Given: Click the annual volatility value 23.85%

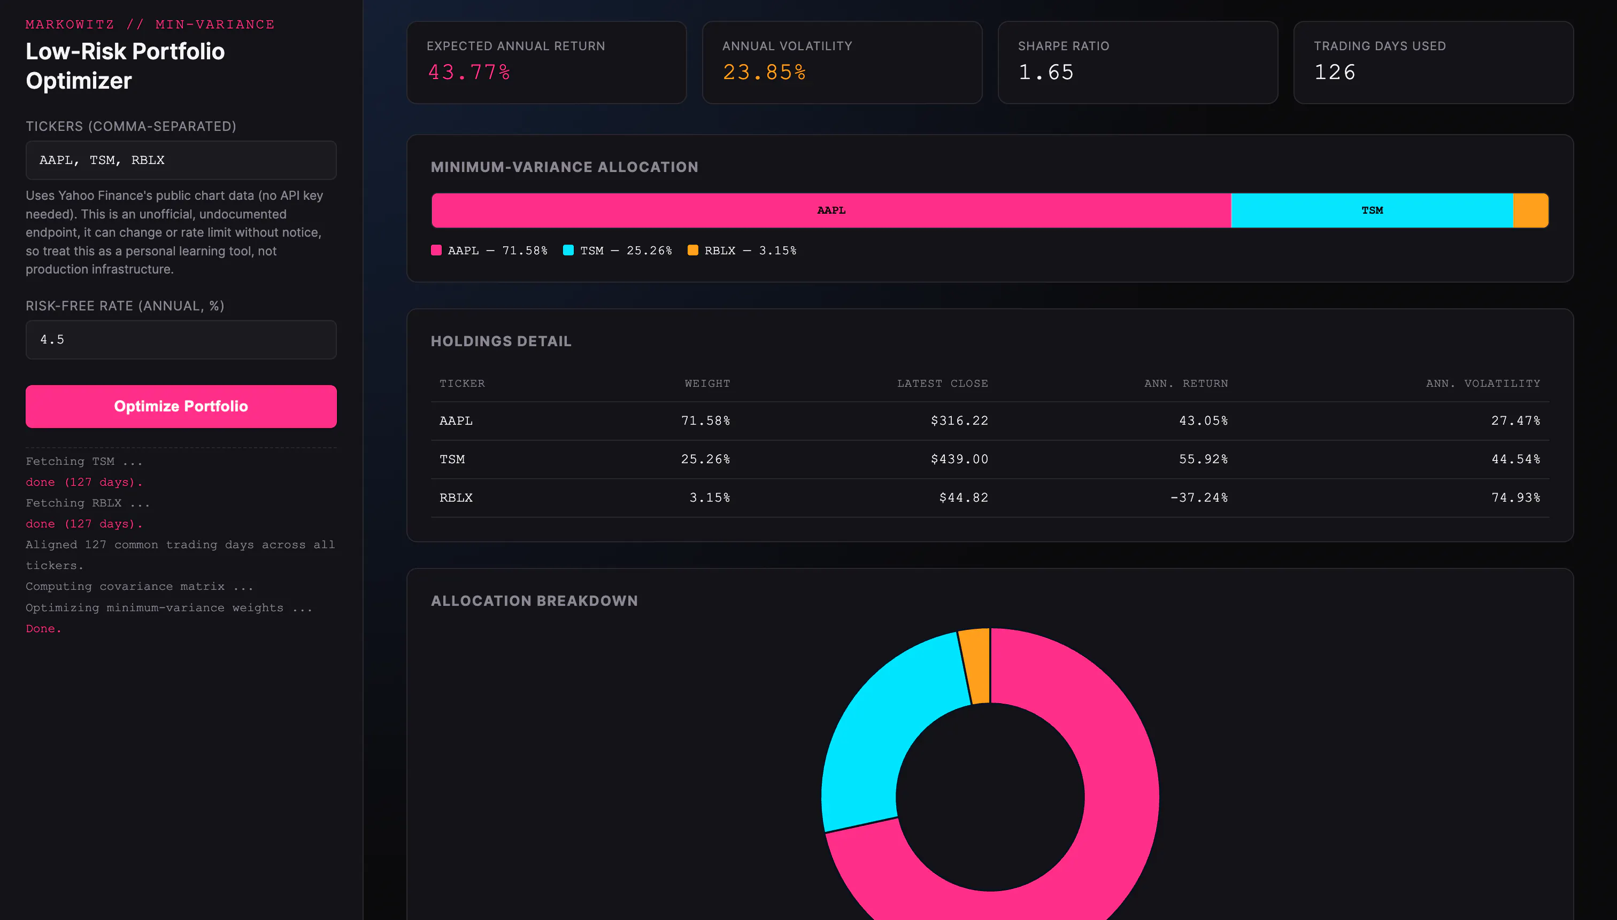Looking at the screenshot, I should [x=765, y=73].
